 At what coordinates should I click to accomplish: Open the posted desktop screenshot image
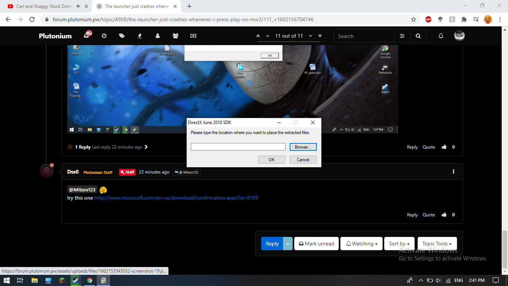(232, 89)
